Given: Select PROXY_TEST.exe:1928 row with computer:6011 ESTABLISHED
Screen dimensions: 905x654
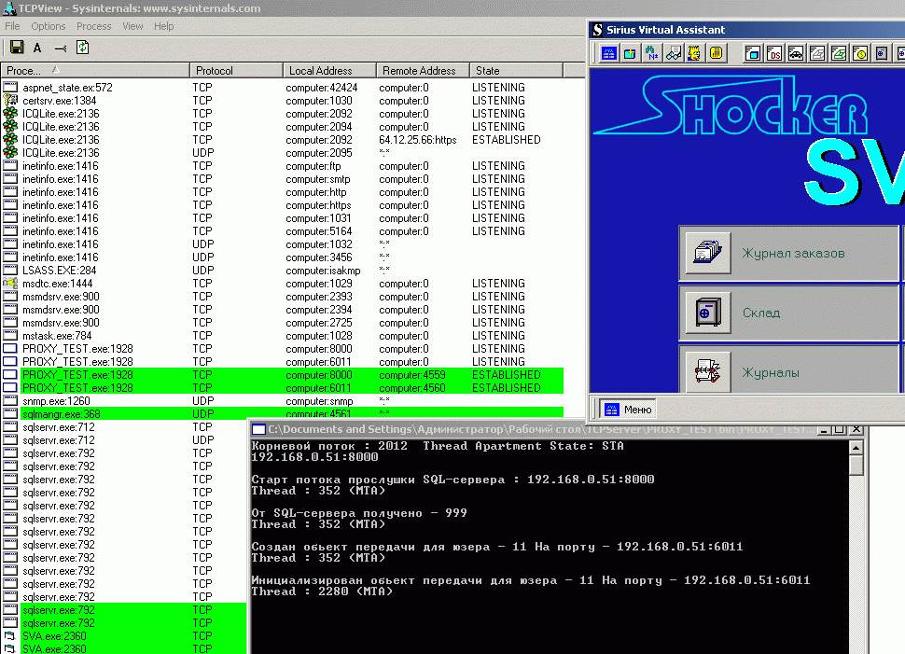Looking at the screenshot, I should (283, 388).
